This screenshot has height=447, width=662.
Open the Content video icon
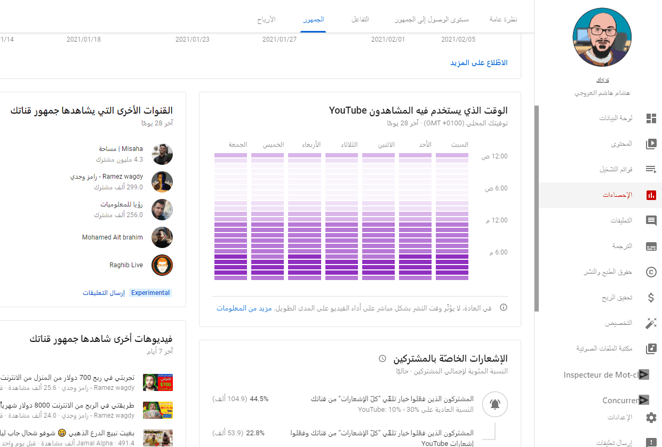[651, 144]
